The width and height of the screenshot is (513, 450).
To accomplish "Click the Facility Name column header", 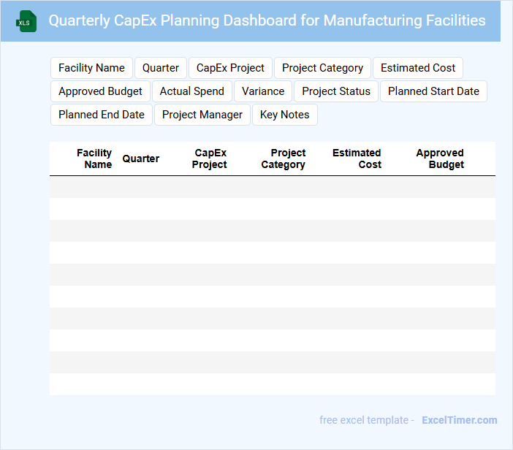I will [x=94, y=159].
